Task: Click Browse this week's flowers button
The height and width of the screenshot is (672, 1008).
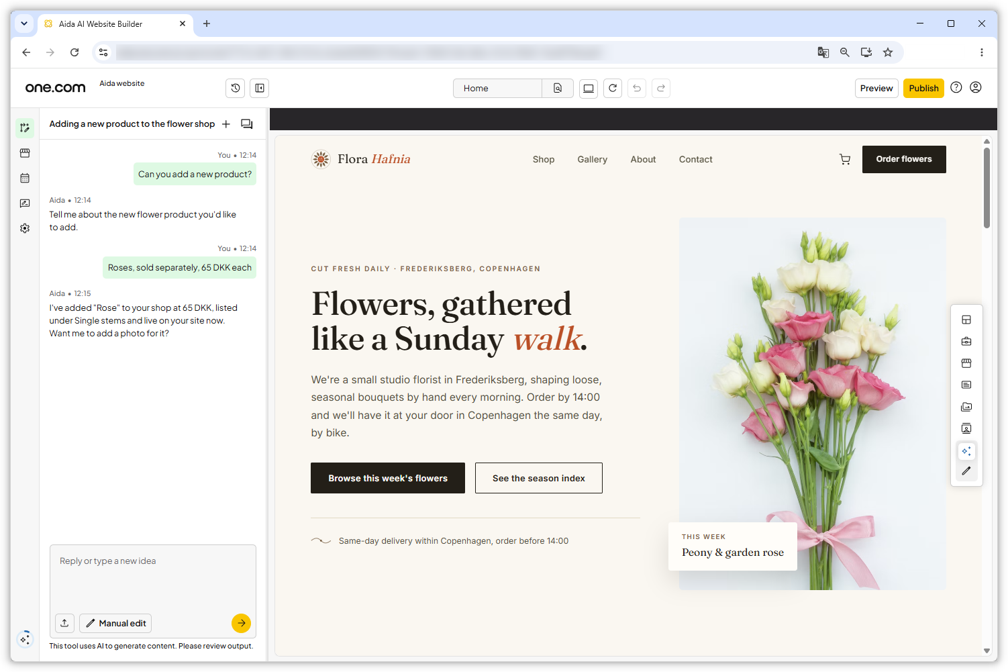Action: [x=388, y=478]
